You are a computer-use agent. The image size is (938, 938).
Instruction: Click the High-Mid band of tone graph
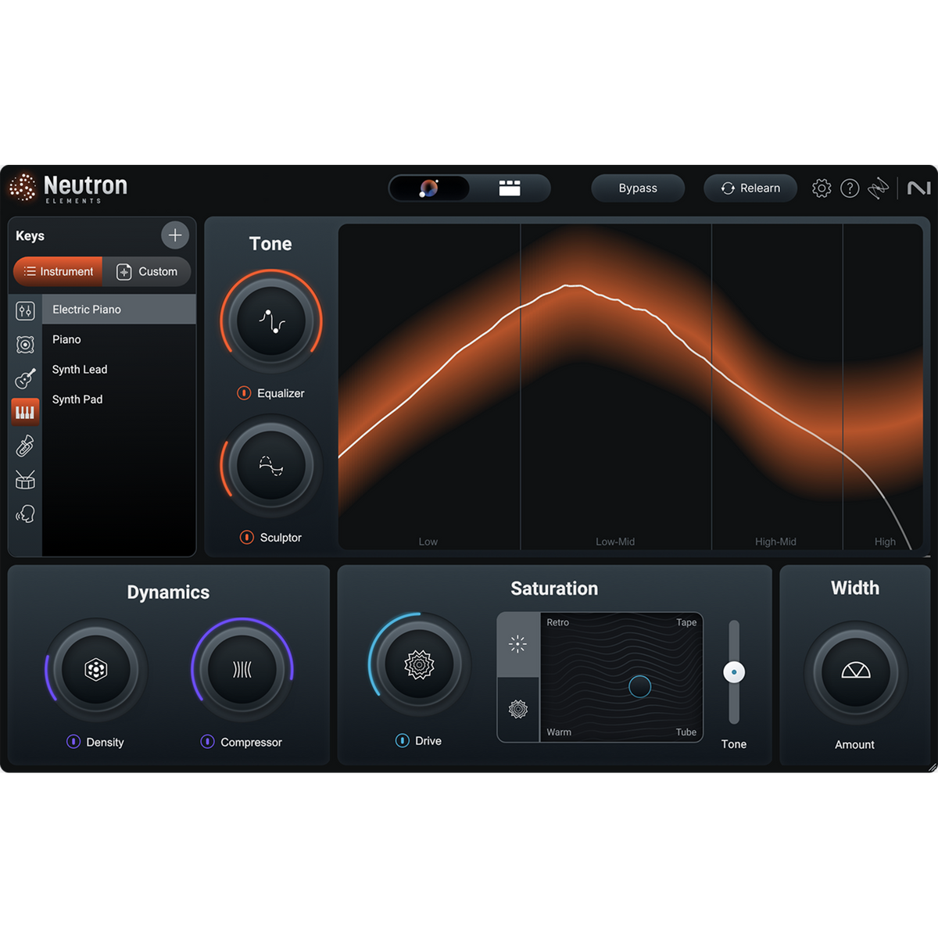pos(777,387)
